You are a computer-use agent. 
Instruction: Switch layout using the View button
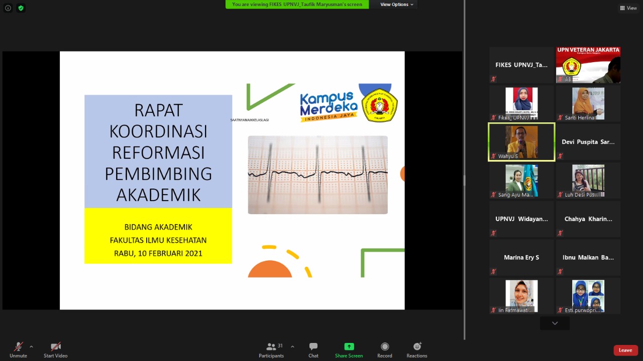(x=628, y=8)
